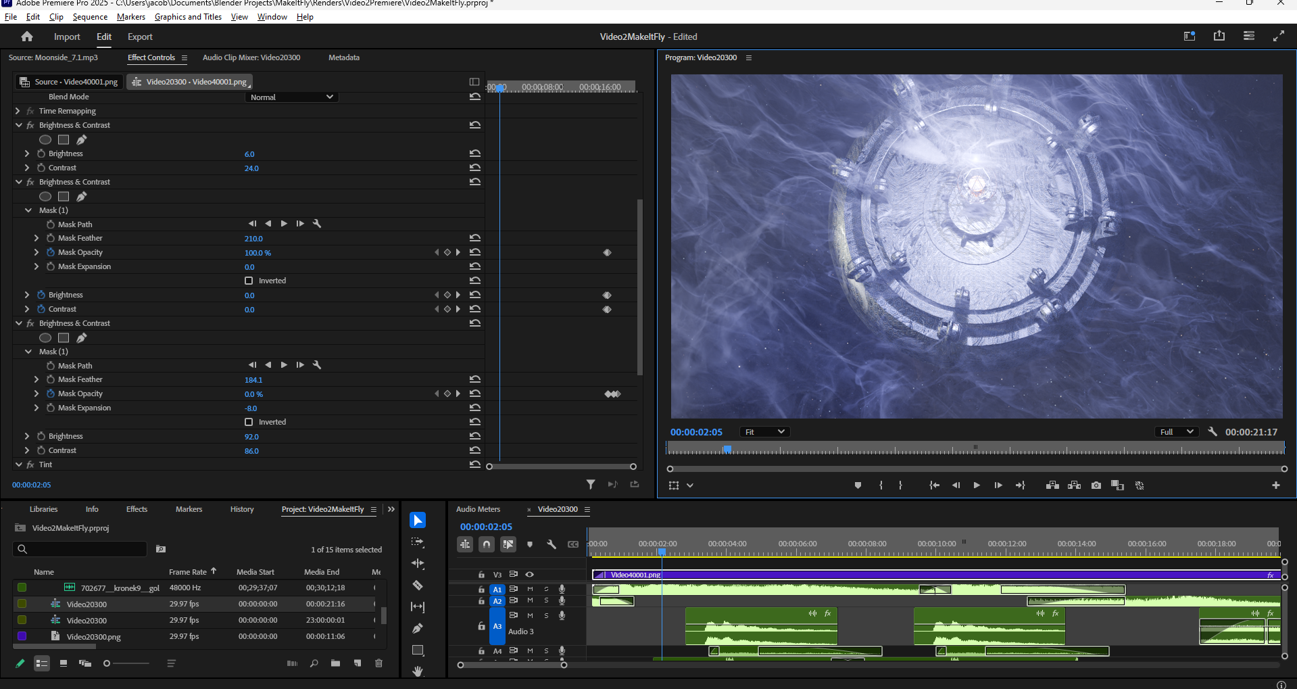Expand Contrast 24.0 property

(x=27, y=168)
